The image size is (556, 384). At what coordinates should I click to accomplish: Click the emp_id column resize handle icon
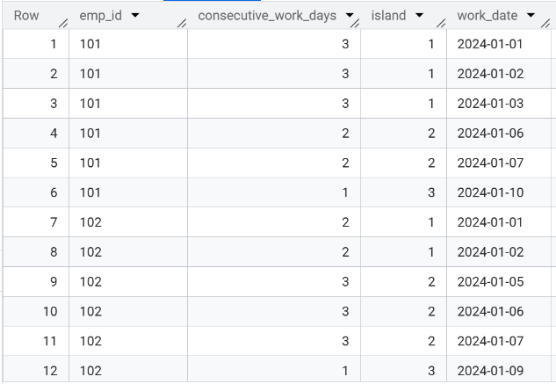pyautogui.click(x=182, y=24)
